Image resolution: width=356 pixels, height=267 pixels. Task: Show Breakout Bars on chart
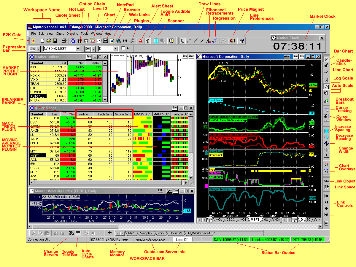tap(326, 101)
